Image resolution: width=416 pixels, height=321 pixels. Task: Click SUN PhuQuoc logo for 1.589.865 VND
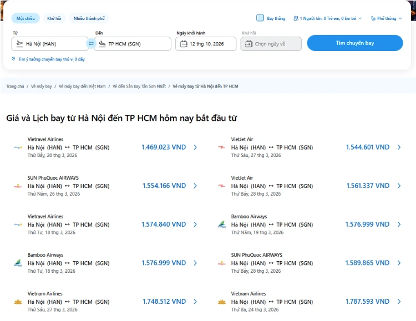click(221, 263)
